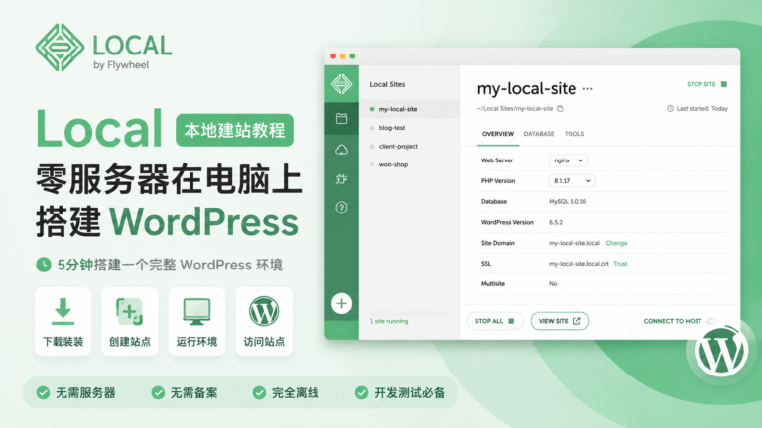Viewport: 762px width, 428px height.
Task: Click the clock icon beside Last started
Action: click(x=670, y=109)
